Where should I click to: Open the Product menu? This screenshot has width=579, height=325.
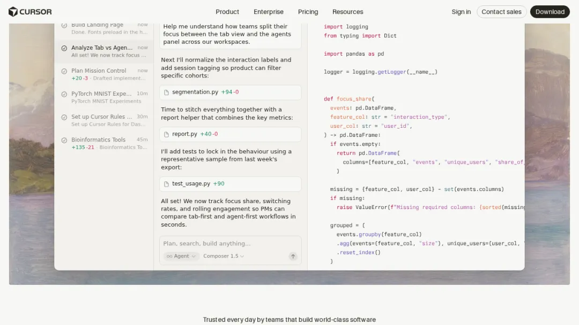coord(227,12)
